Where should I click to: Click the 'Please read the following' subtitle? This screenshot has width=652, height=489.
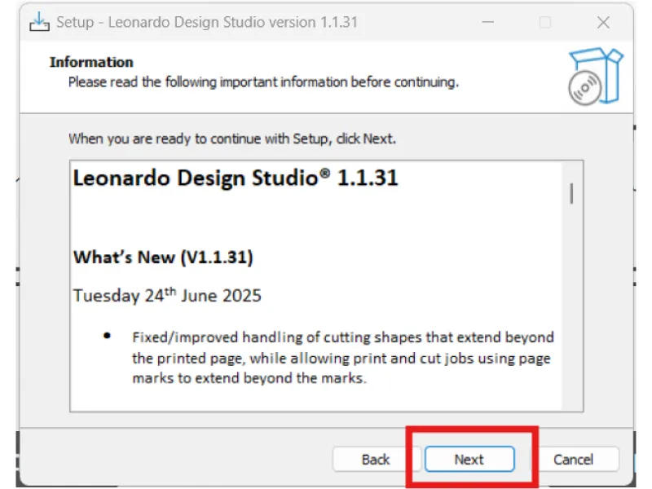[x=262, y=81]
